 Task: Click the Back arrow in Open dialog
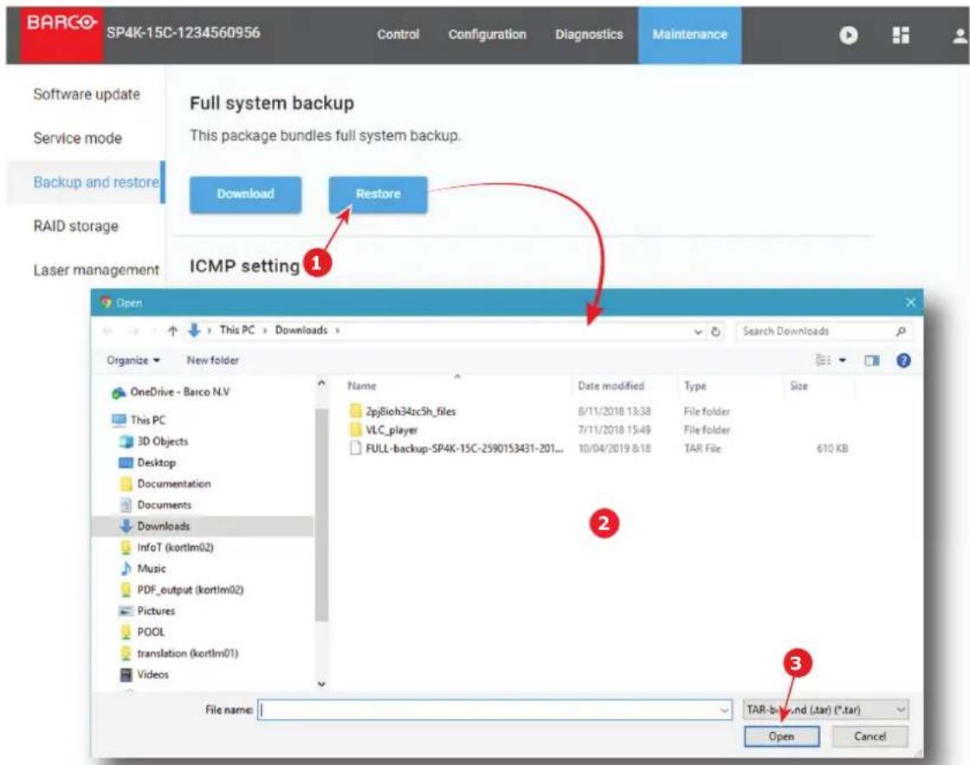pyautogui.click(x=107, y=331)
